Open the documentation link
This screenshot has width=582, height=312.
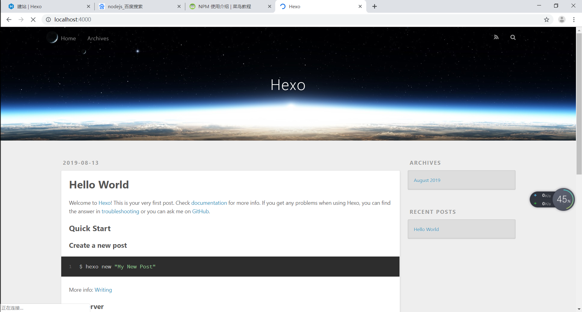(x=209, y=203)
